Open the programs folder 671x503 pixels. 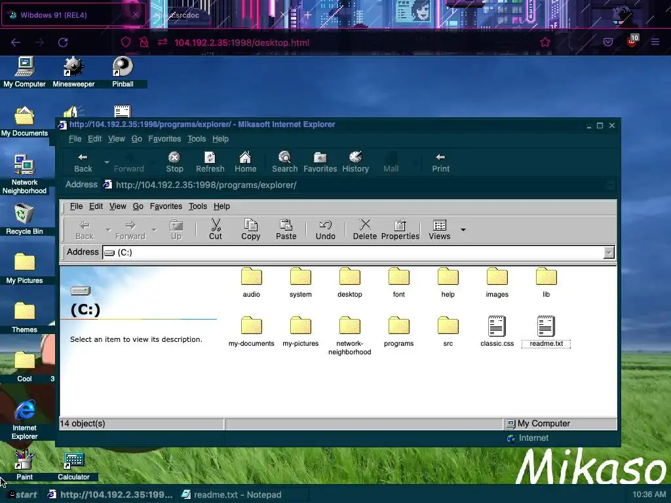[399, 332]
